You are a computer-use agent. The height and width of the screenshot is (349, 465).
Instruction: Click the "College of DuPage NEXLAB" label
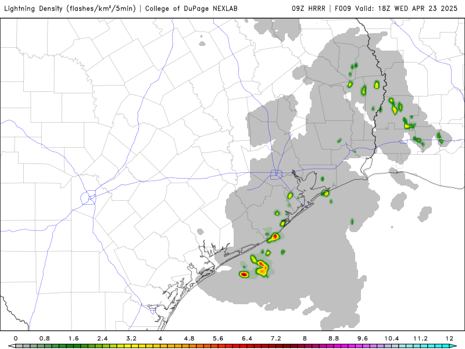(191, 9)
